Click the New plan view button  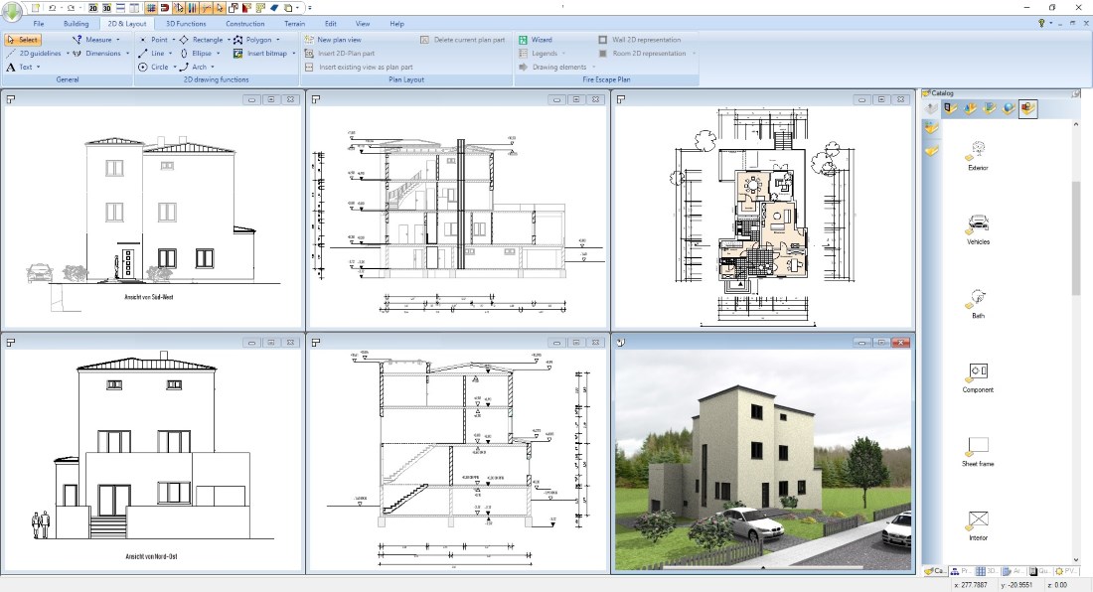pyautogui.click(x=333, y=40)
